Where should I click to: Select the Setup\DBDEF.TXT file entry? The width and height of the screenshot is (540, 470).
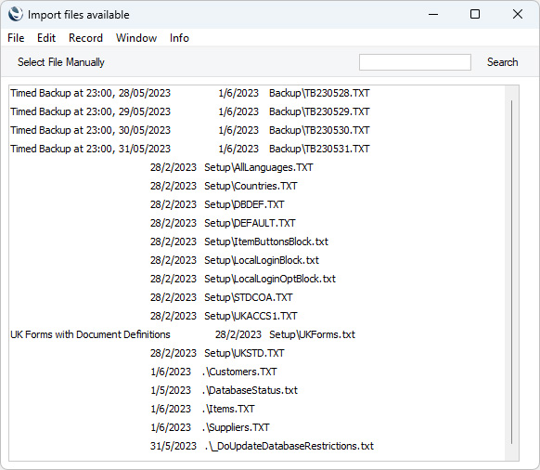point(257,204)
